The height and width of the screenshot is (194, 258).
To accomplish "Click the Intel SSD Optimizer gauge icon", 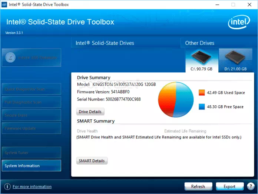I will (x=10, y=57).
